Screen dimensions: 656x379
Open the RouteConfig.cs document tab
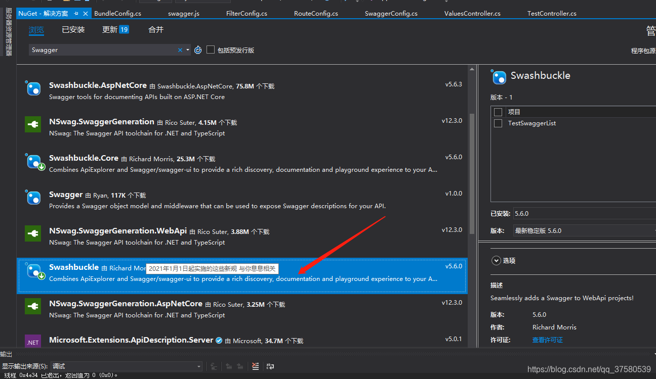tap(316, 14)
